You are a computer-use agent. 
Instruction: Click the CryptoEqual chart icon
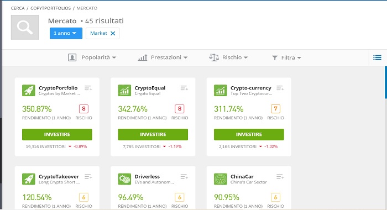(x=124, y=90)
